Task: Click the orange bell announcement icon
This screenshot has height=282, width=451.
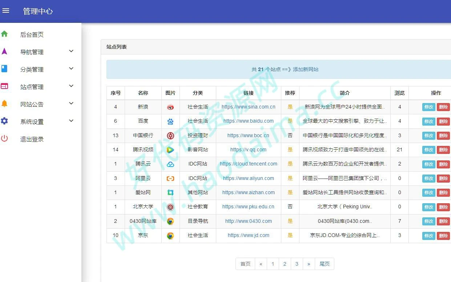Action: pyautogui.click(x=4, y=104)
